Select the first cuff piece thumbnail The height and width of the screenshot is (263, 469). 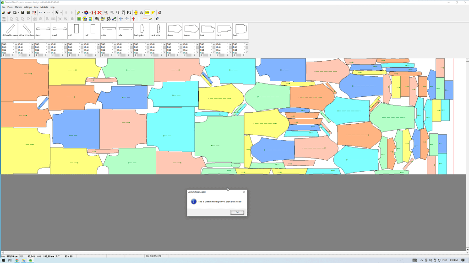coord(76,31)
